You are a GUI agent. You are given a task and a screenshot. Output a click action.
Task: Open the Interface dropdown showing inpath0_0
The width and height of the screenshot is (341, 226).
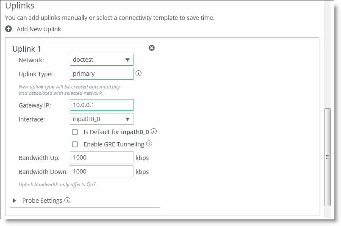(102, 119)
